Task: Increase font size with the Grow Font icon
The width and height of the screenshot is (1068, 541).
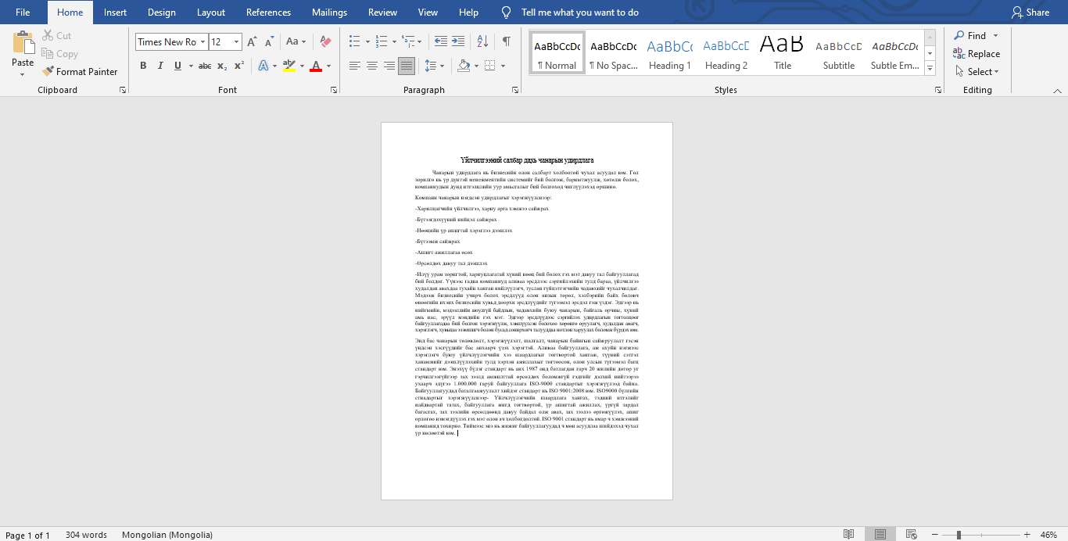Action: 252,42
